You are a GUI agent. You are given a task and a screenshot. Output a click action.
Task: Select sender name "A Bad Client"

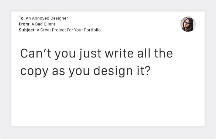coord(43,24)
